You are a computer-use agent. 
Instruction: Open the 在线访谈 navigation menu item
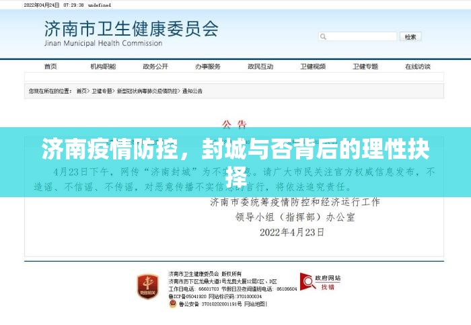418,67
